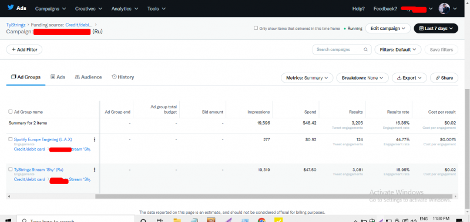Click the Ad Group end column header
This screenshot has width=470, height=222.
click(x=117, y=112)
